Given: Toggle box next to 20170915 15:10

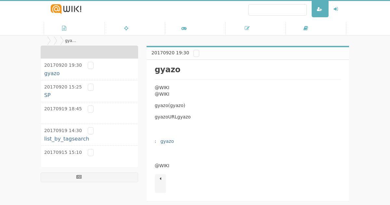Looking at the screenshot, I should click(x=91, y=153).
